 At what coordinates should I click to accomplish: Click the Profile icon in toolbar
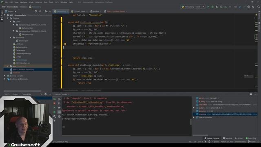(x=221, y=7)
